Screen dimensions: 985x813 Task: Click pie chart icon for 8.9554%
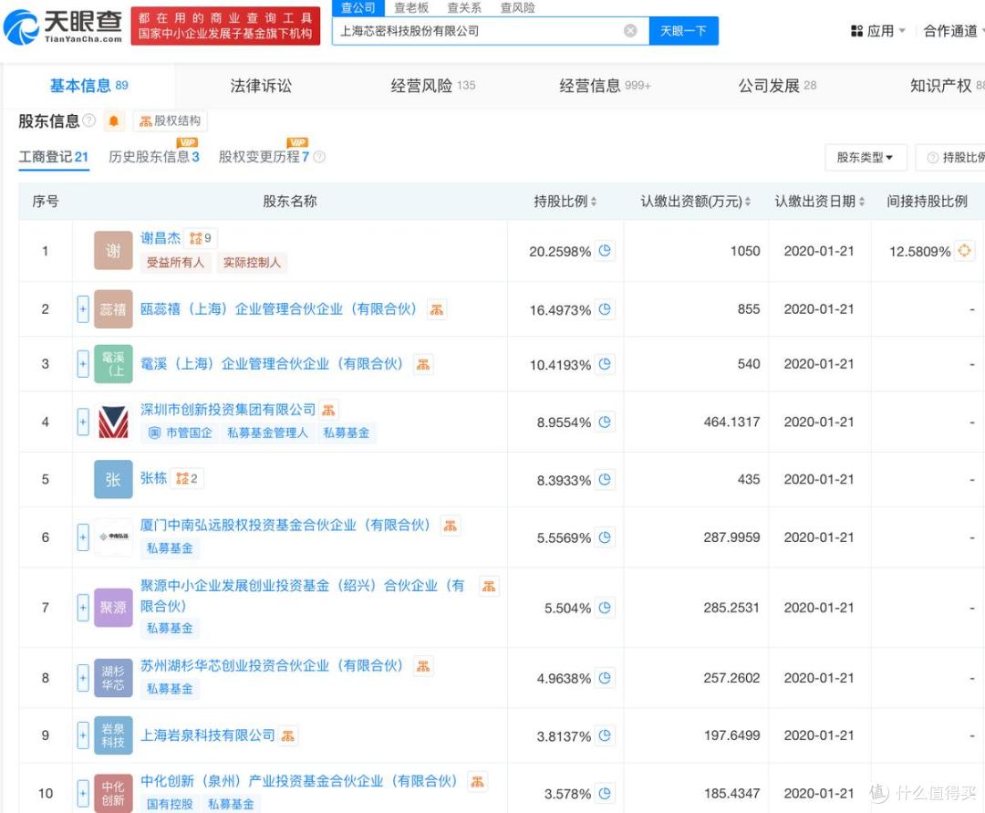605,422
